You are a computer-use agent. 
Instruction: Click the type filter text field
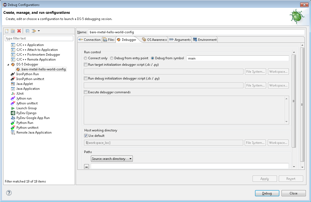click(39, 38)
